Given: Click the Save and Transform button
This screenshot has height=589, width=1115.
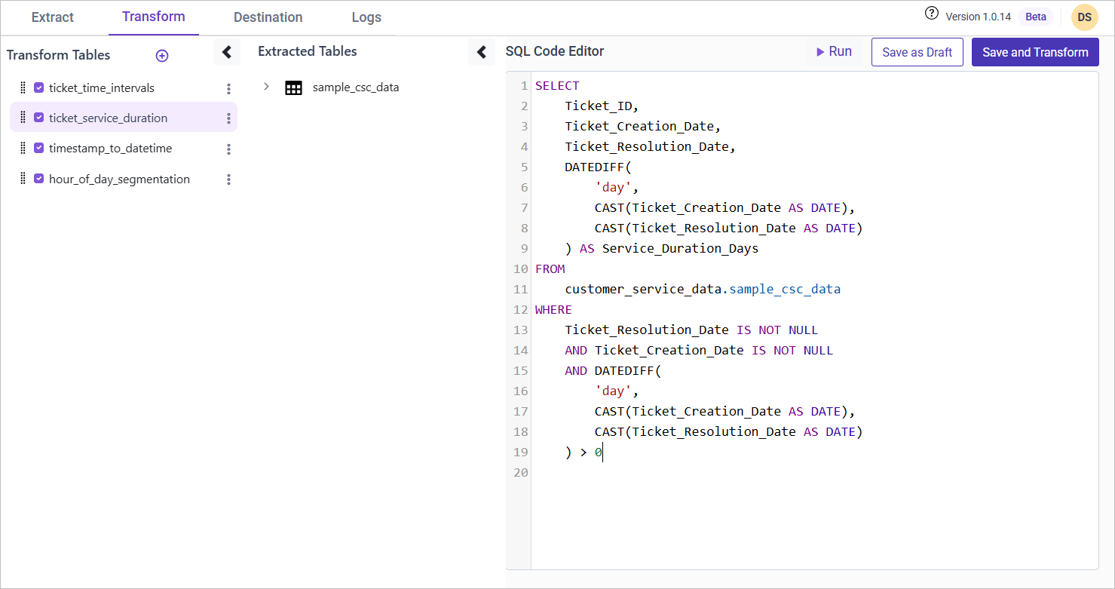Looking at the screenshot, I should click(x=1034, y=53).
